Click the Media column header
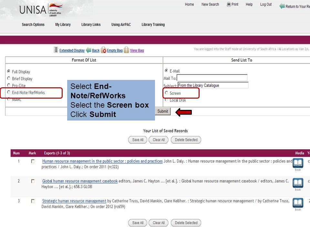The width and height of the screenshot is (310, 232). [300, 153]
